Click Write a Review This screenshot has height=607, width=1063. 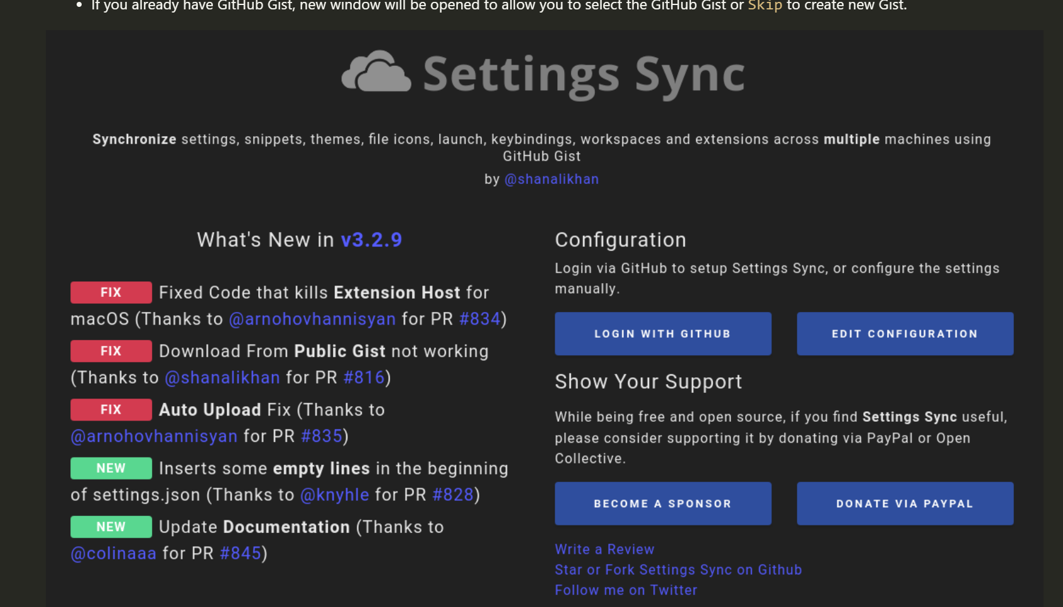pyautogui.click(x=603, y=549)
